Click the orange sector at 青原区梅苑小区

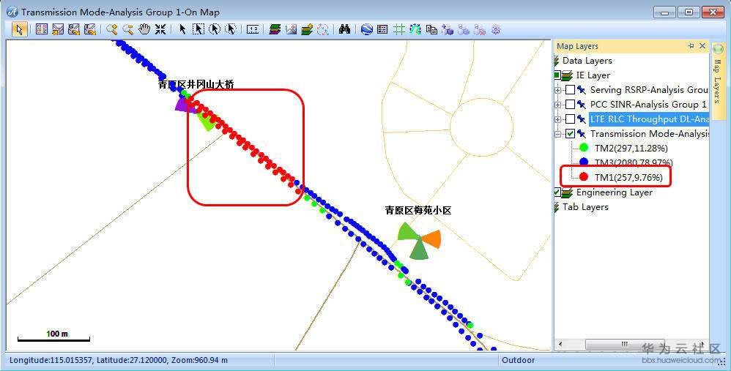(431, 239)
